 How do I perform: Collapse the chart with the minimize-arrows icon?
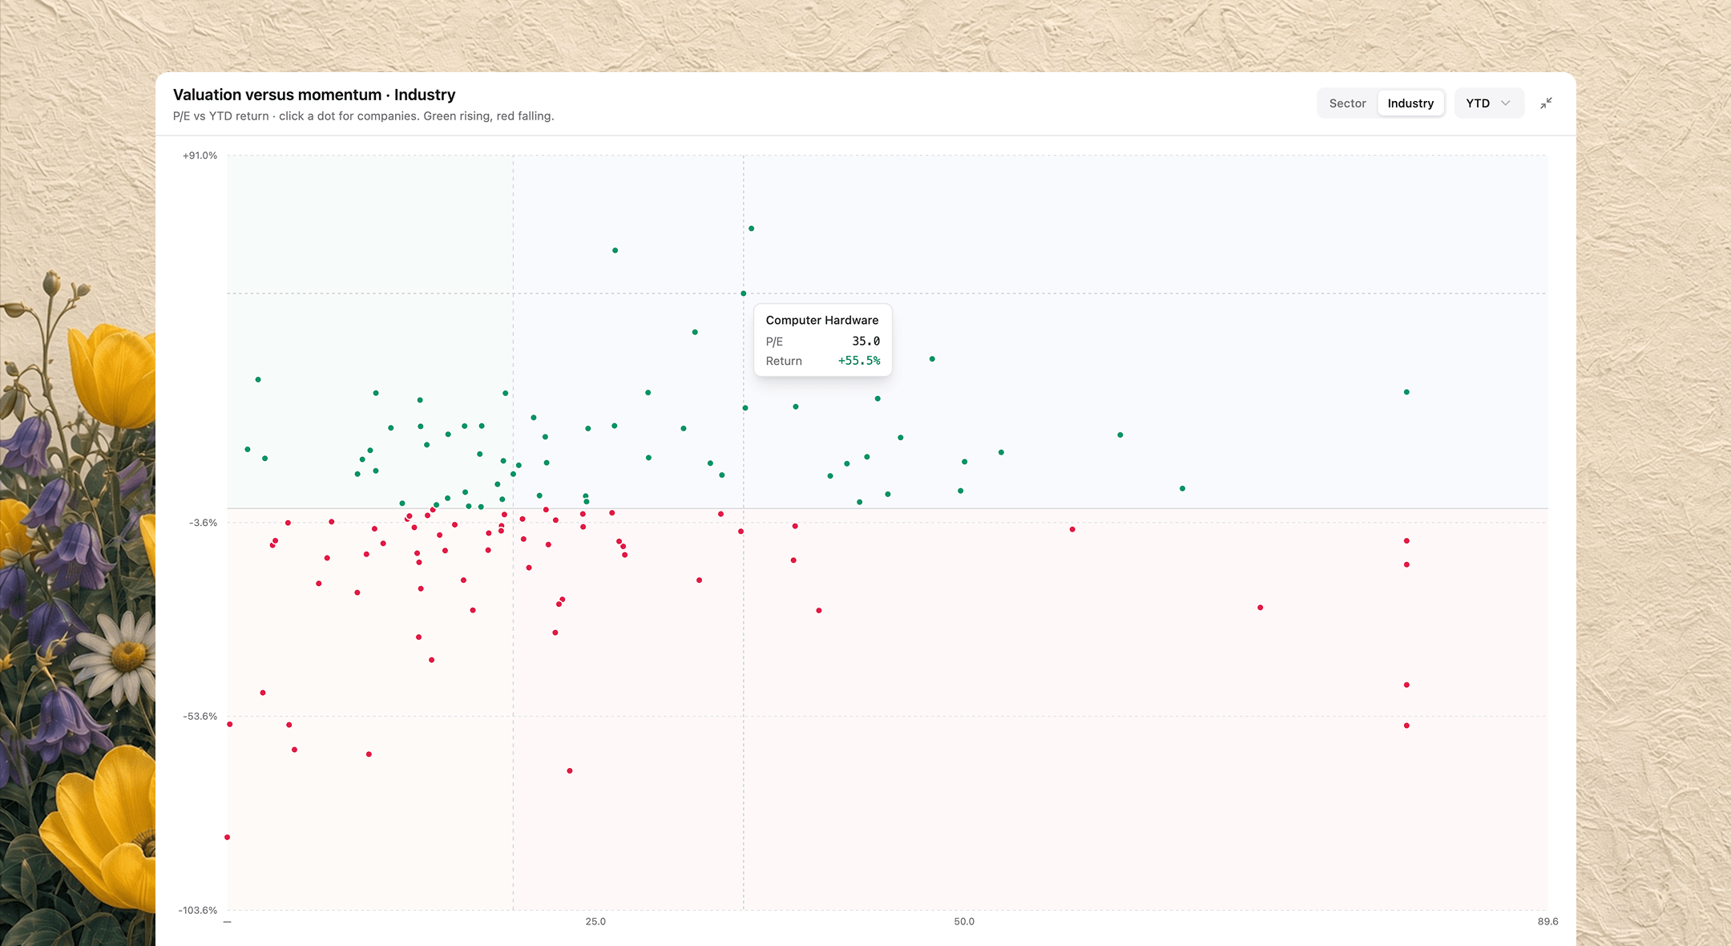[x=1546, y=103]
